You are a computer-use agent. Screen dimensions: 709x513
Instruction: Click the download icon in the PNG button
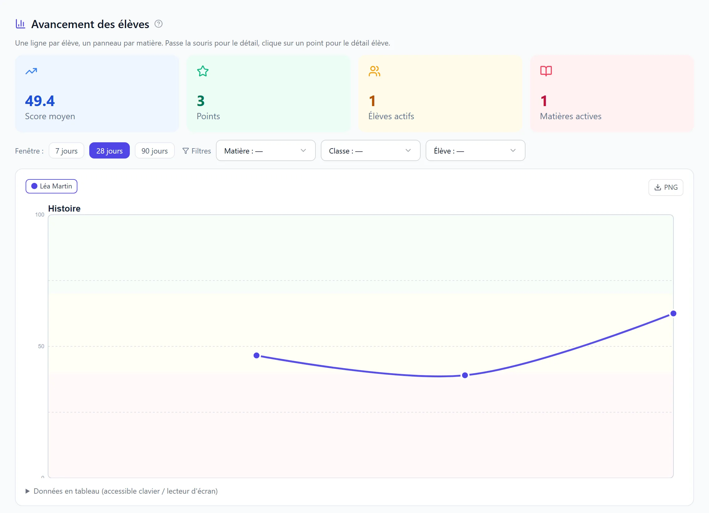(x=658, y=187)
